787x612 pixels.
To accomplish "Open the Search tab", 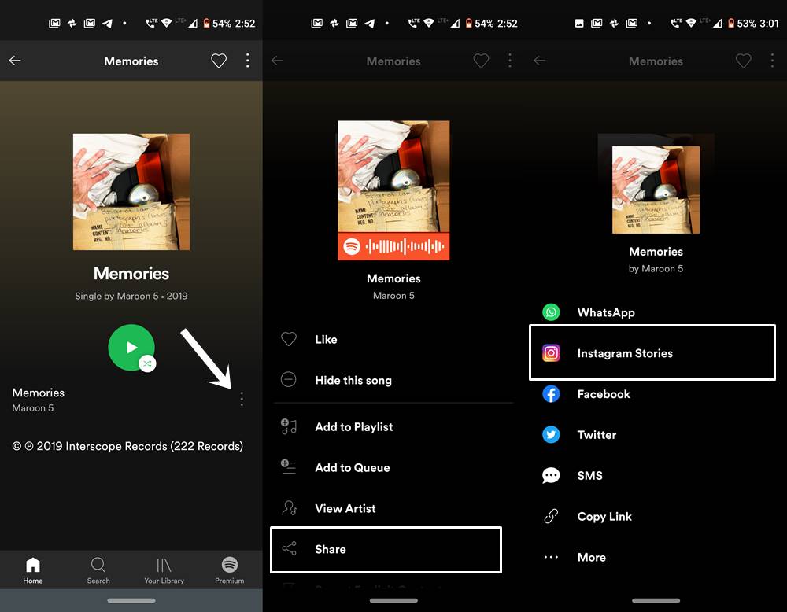I will click(x=98, y=571).
